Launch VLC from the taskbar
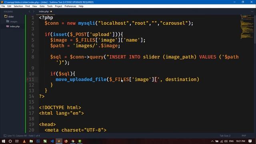The image size is (256, 144). tap(24, 141)
